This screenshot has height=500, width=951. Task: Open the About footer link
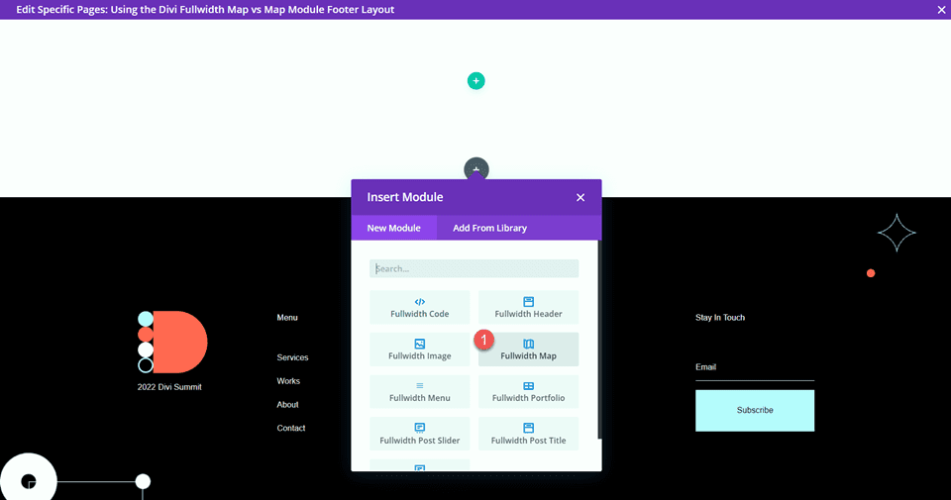pyautogui.click(x=287, y=405)
